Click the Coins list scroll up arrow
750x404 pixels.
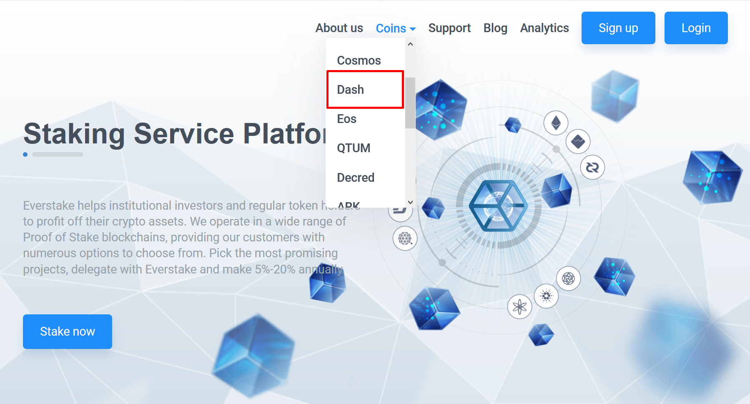411,44
